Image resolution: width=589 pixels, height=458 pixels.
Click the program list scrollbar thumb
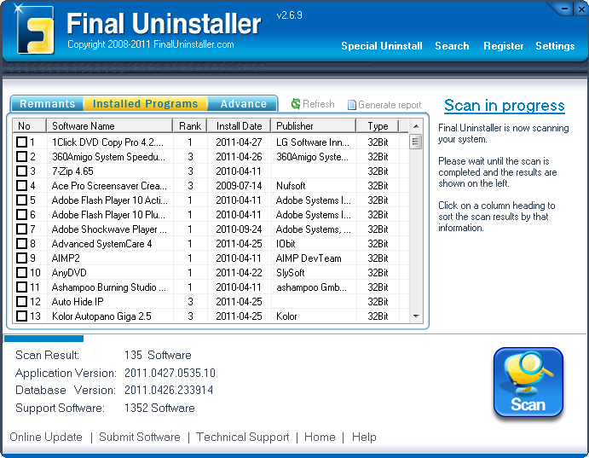coord(415,142)
